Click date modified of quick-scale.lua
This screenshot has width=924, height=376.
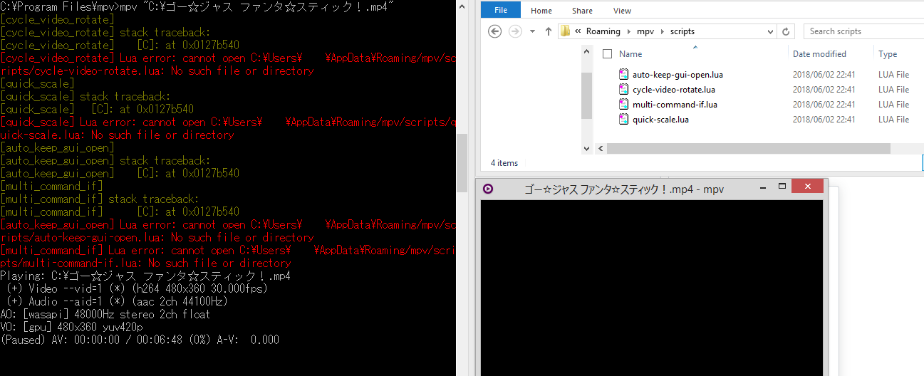pos(824,120)
